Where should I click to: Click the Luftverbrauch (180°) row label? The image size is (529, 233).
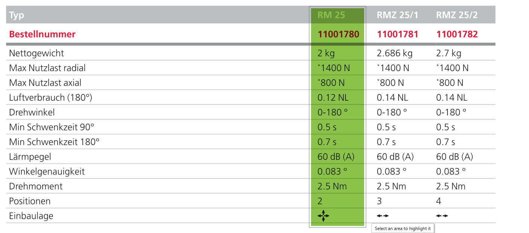click(50, 98)
